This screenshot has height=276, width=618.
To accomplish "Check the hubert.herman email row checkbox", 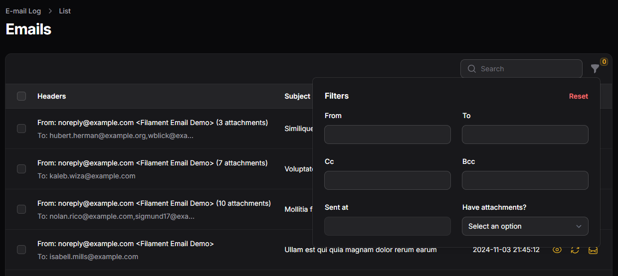I will pos(21,129).
